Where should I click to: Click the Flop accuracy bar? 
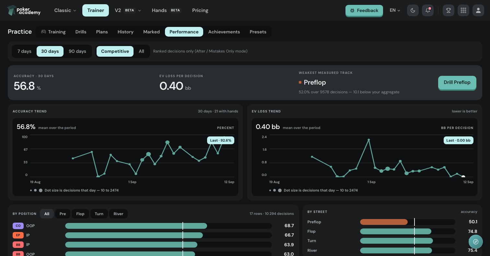[396, 231]
